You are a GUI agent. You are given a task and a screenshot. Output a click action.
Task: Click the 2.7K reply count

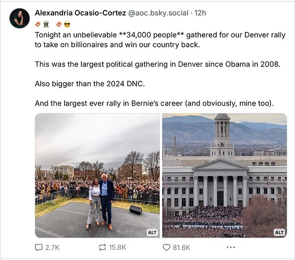tap(52, 248)
